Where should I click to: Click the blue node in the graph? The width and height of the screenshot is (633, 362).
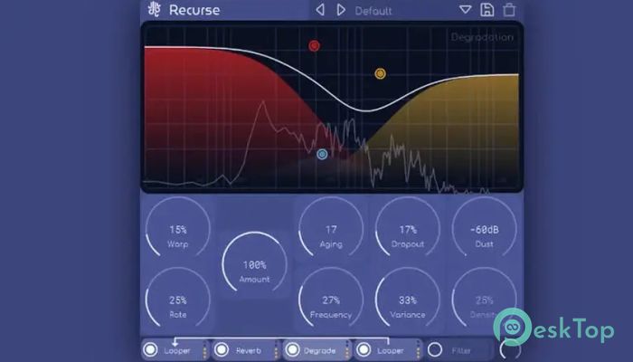322,155
